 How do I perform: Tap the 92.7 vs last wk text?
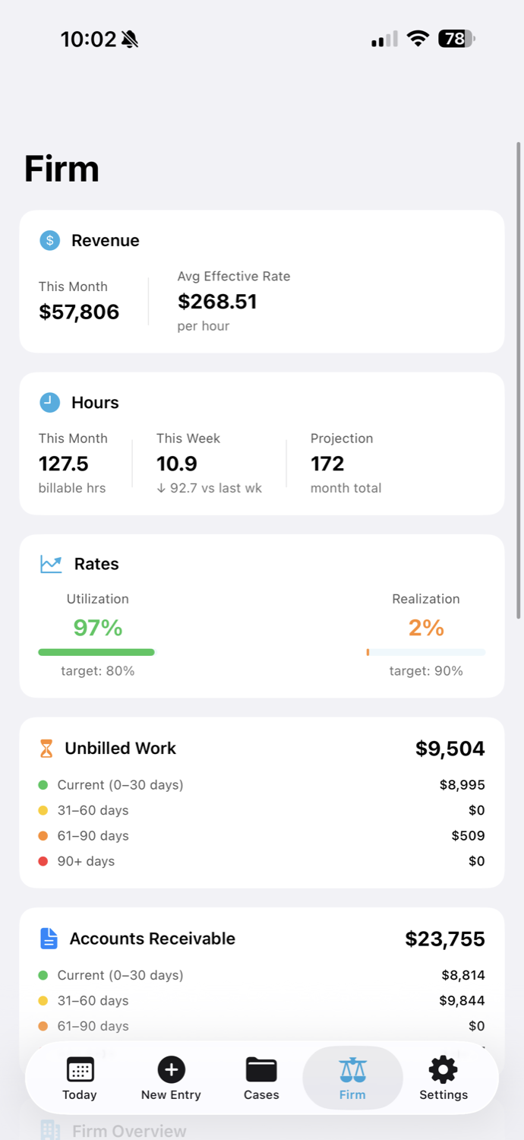209,489
